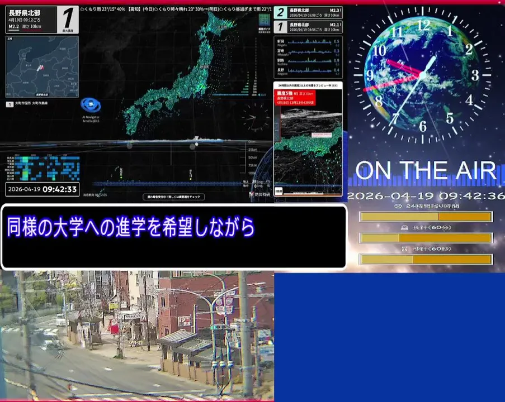The height and width of the screenshot is (402, 505).
Task: Click the icon beside 長針(60分)
Action: click(404, 227)
